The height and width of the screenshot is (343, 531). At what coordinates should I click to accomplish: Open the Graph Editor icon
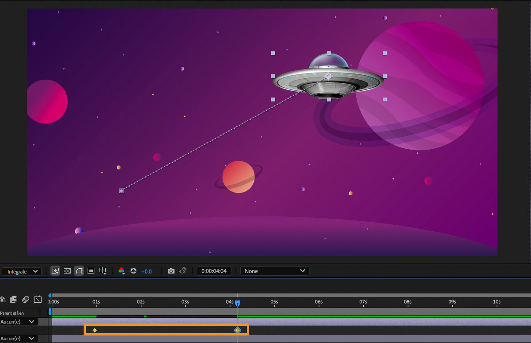pyautogui.click(x=38, y=300)
